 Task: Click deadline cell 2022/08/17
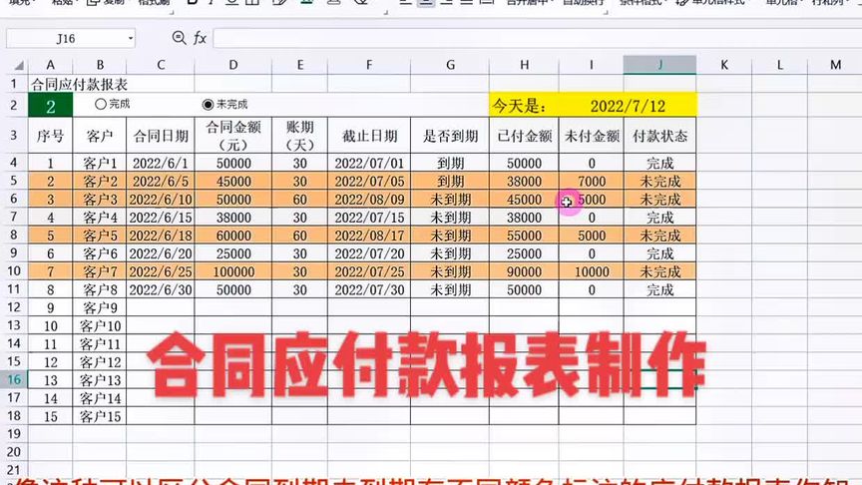click(369, 236)
